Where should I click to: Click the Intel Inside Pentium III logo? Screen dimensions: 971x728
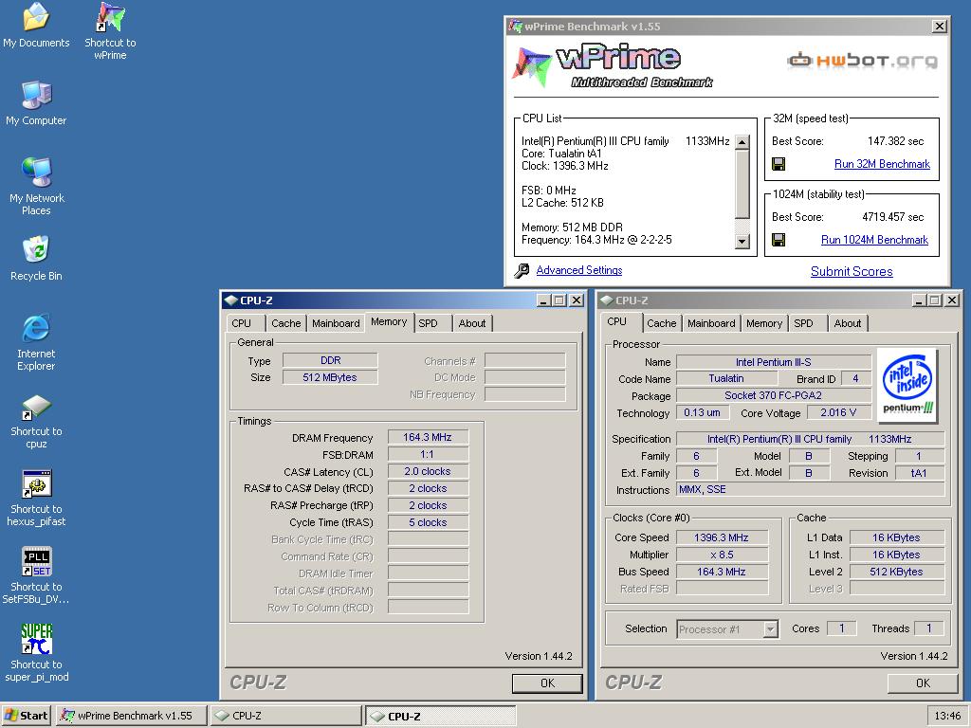coord(907,385)
